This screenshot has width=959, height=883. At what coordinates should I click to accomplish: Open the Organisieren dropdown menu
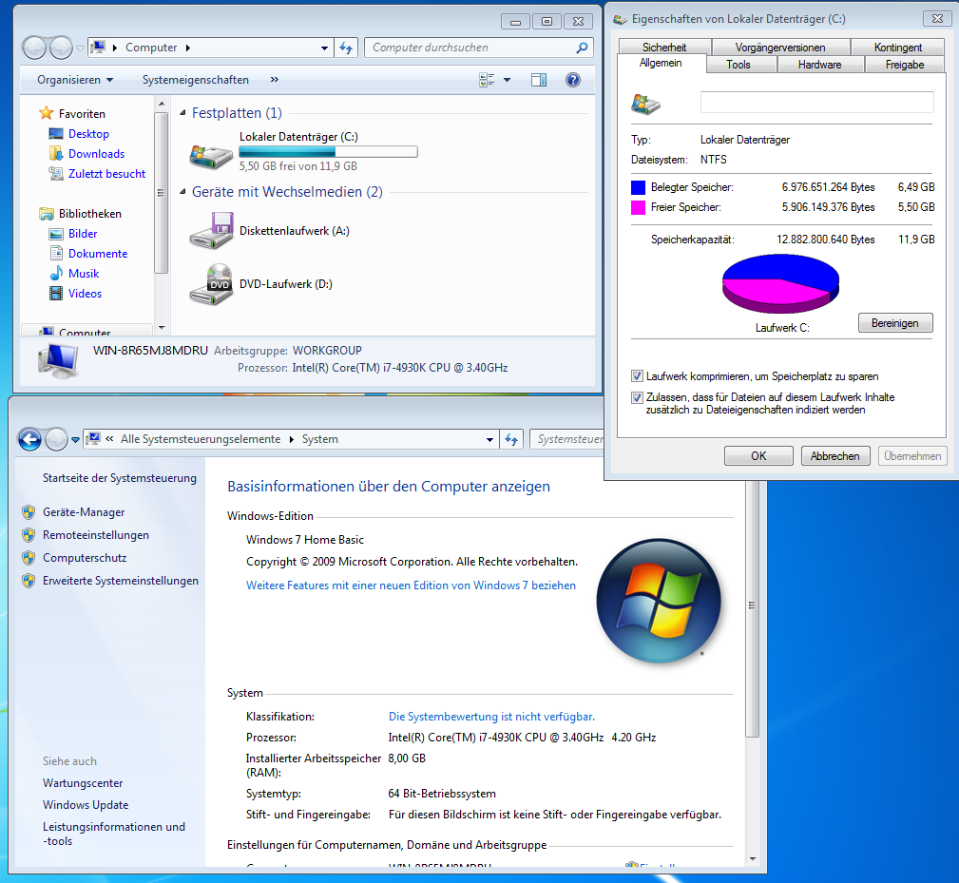[75, 80]
